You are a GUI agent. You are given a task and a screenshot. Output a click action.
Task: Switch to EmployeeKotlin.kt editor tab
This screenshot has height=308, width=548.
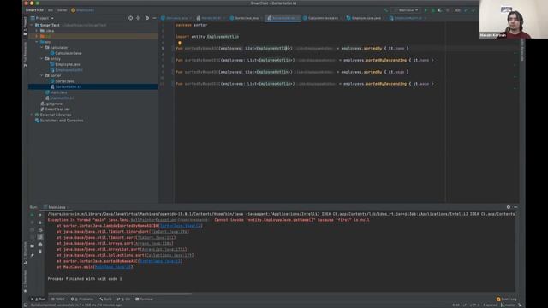pyautogui.click(x=408, y=18)
